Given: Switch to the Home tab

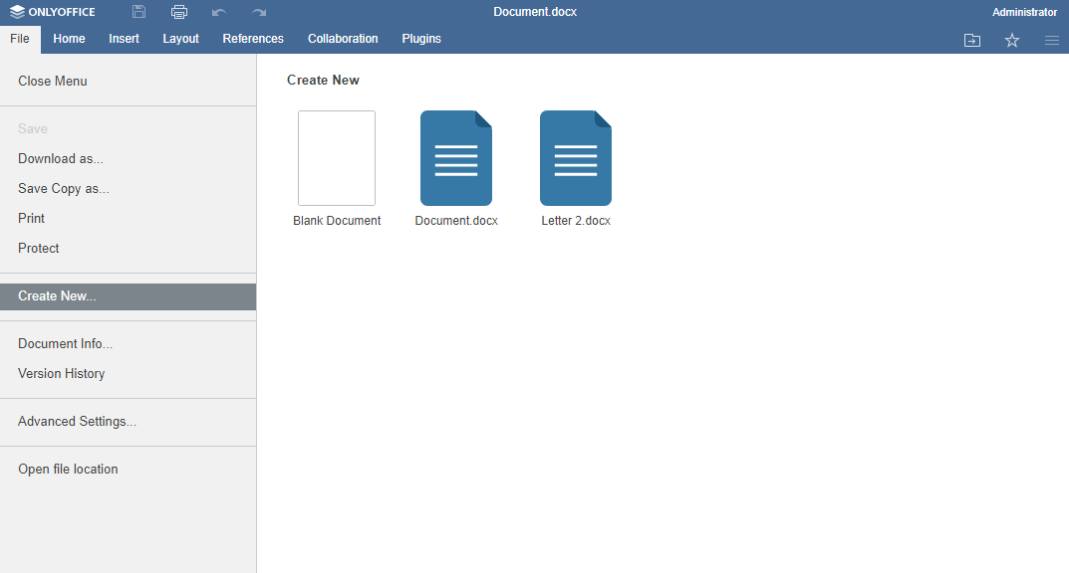Looking at the screenshot, I should tap(69, 39).
